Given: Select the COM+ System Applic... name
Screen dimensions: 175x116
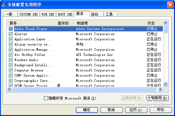Looking at the screenshot, I should (x=33, y=76).
